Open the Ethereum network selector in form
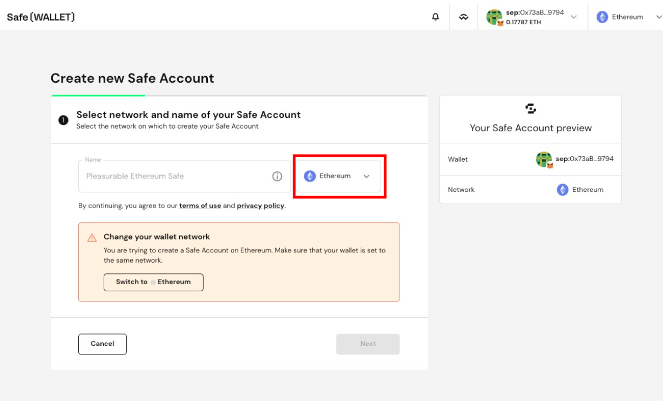Image resolution: width=663 pixels, height=401 pixels. coord(339,176)
